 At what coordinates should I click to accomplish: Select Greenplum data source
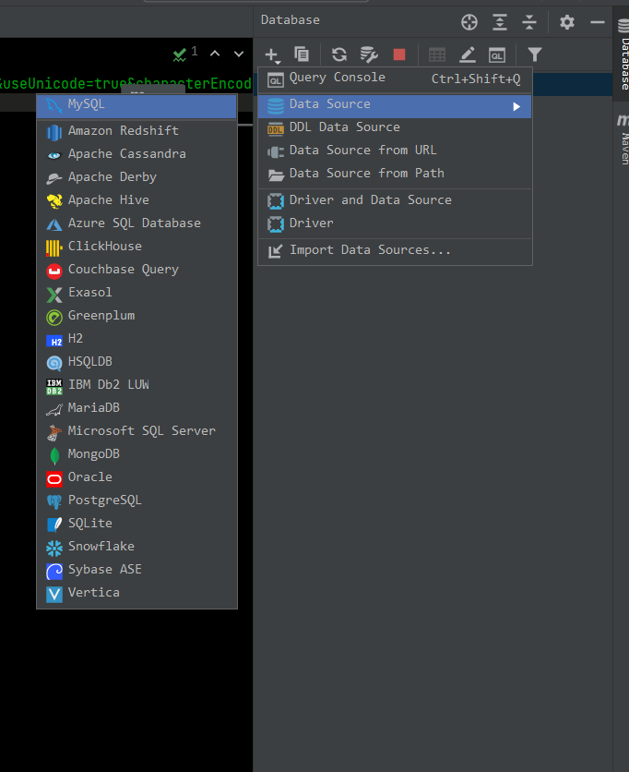click(136, 317)
